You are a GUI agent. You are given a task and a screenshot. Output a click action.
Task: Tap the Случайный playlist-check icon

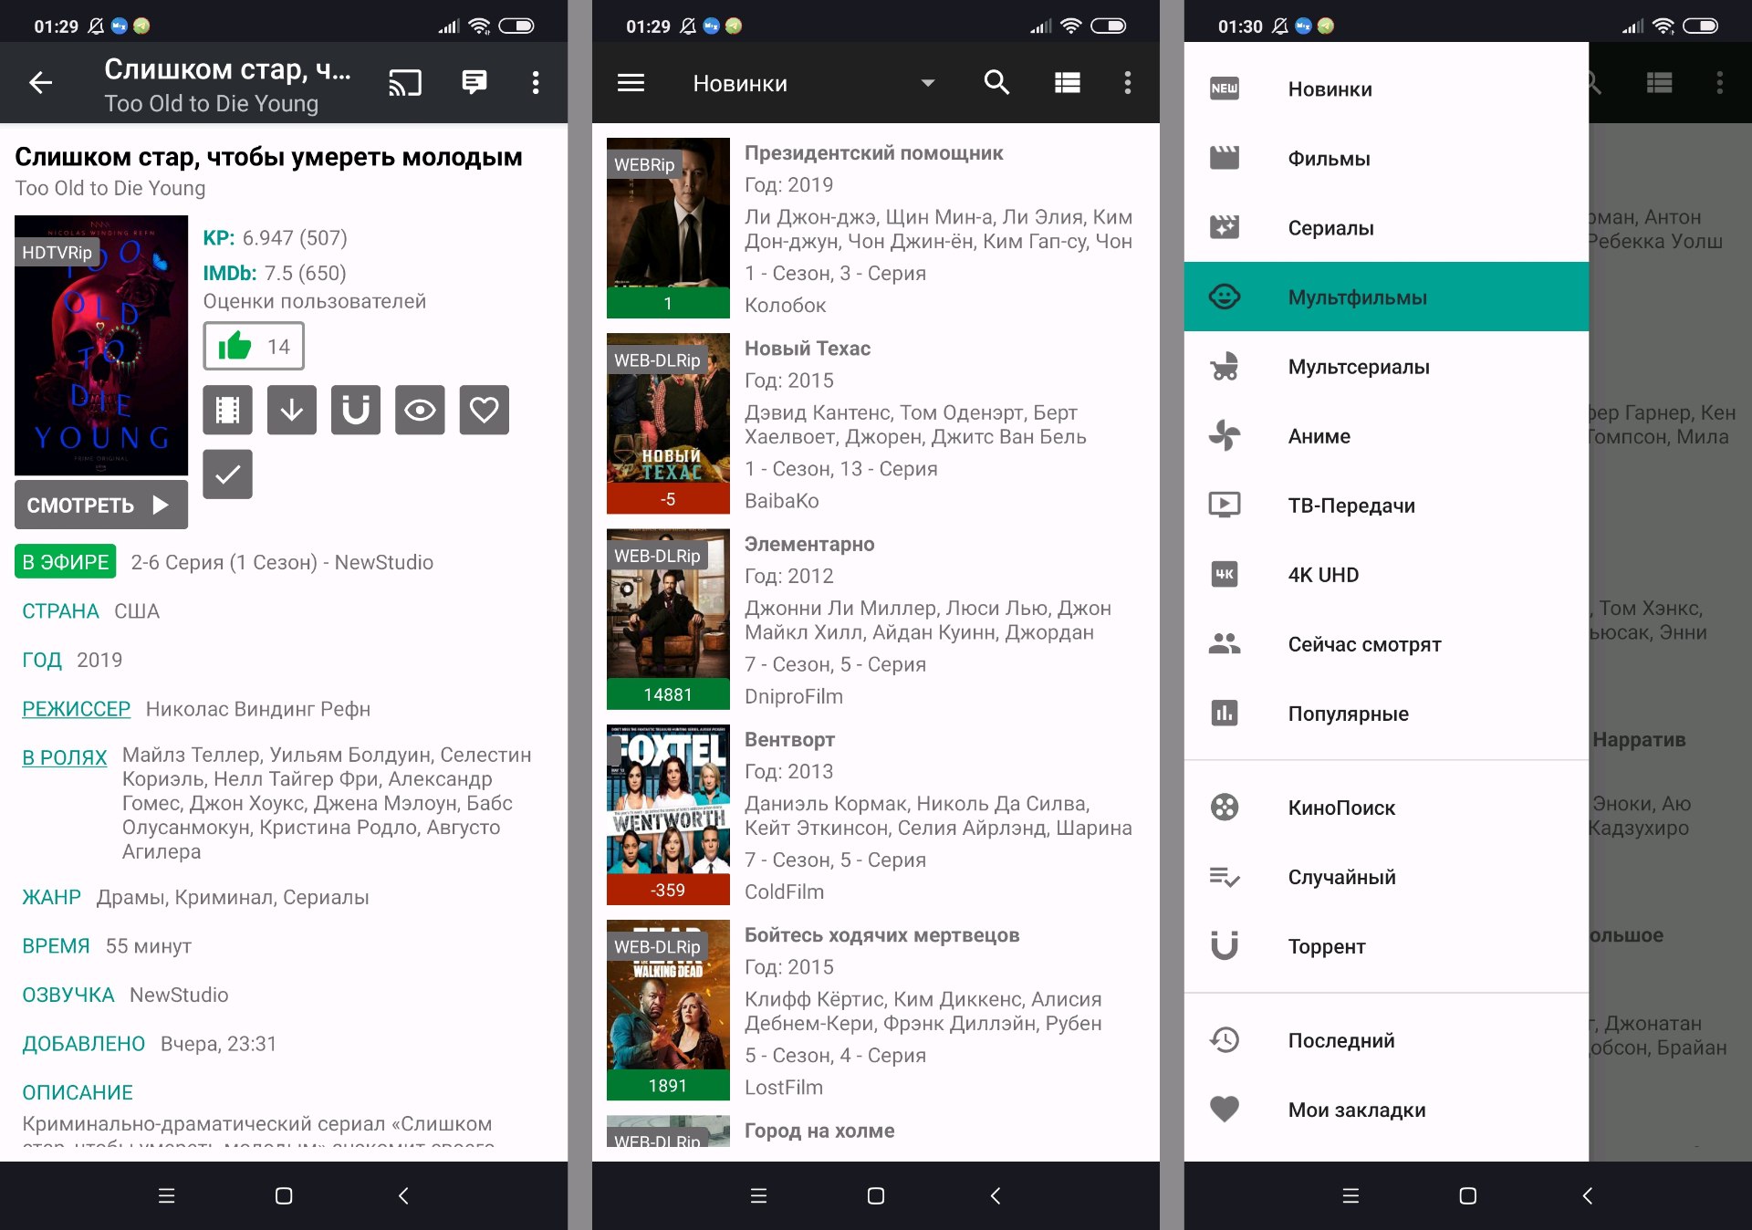click(1224, 877)
